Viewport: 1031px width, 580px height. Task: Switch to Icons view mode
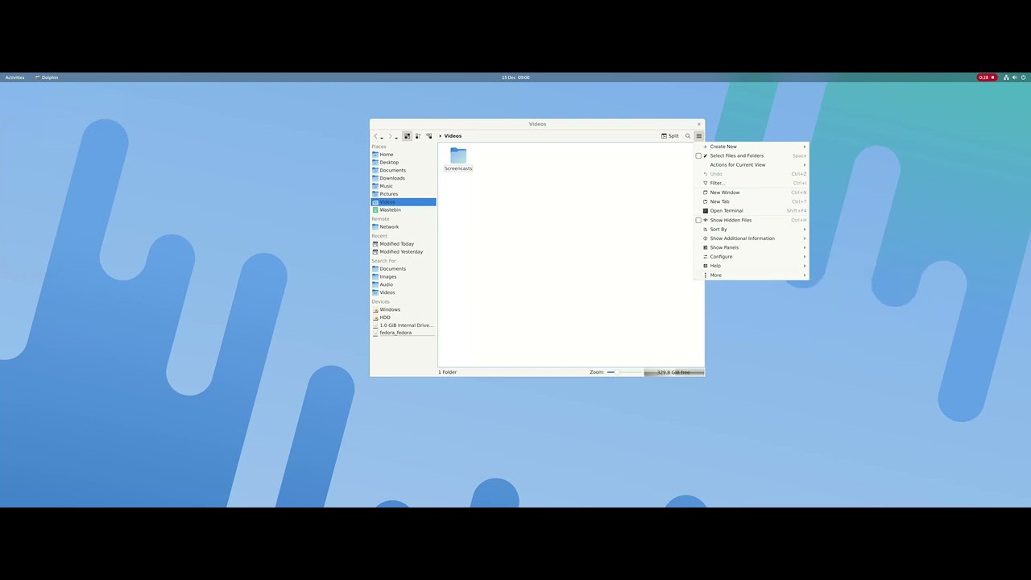pyautogui.click(x=407, y=136)
